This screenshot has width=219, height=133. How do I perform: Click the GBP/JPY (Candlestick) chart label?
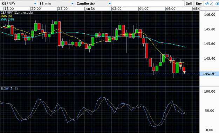(x=16, y=13)
